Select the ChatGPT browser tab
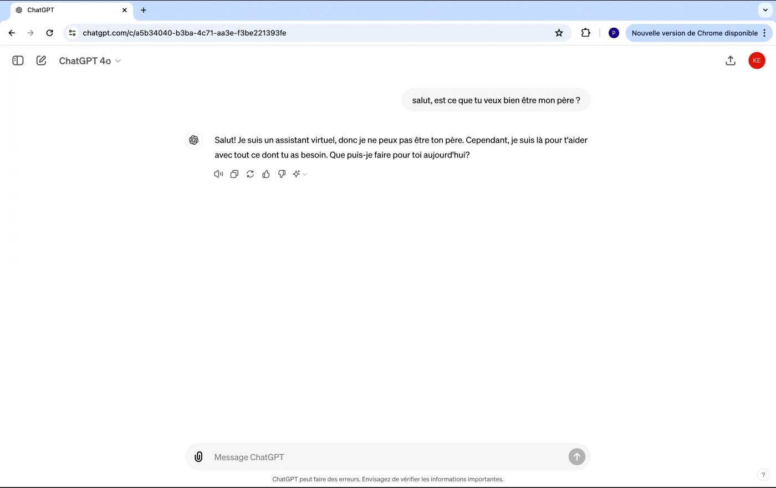The image size is (776, 488). click(67, 10)
